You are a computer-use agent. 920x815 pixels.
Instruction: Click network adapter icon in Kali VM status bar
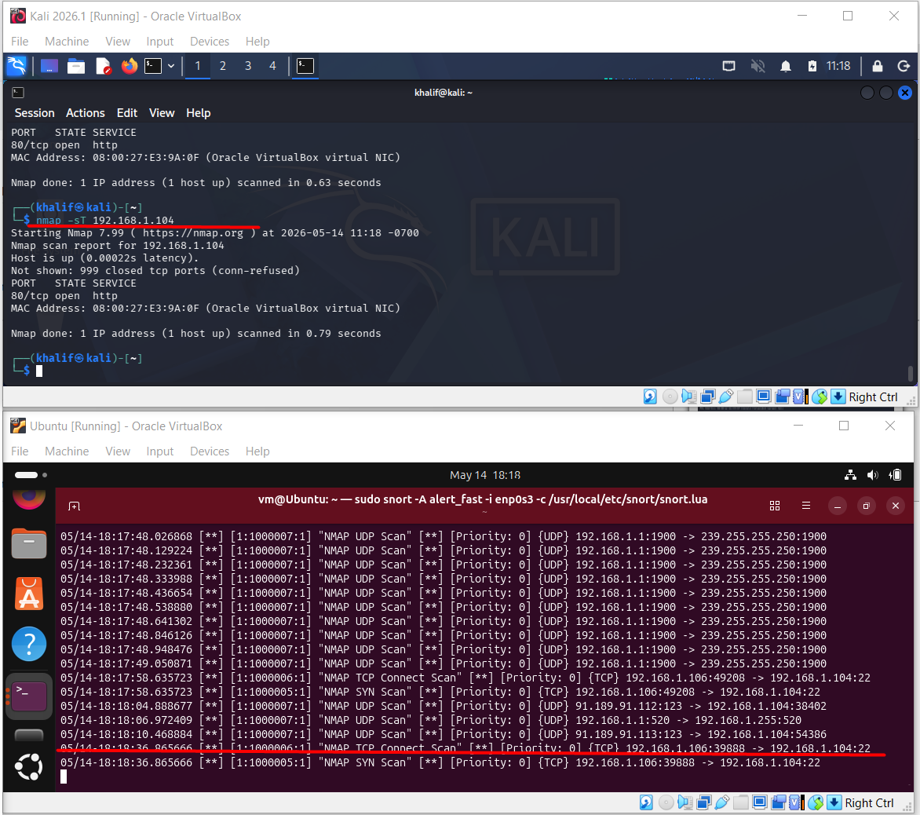707,397
